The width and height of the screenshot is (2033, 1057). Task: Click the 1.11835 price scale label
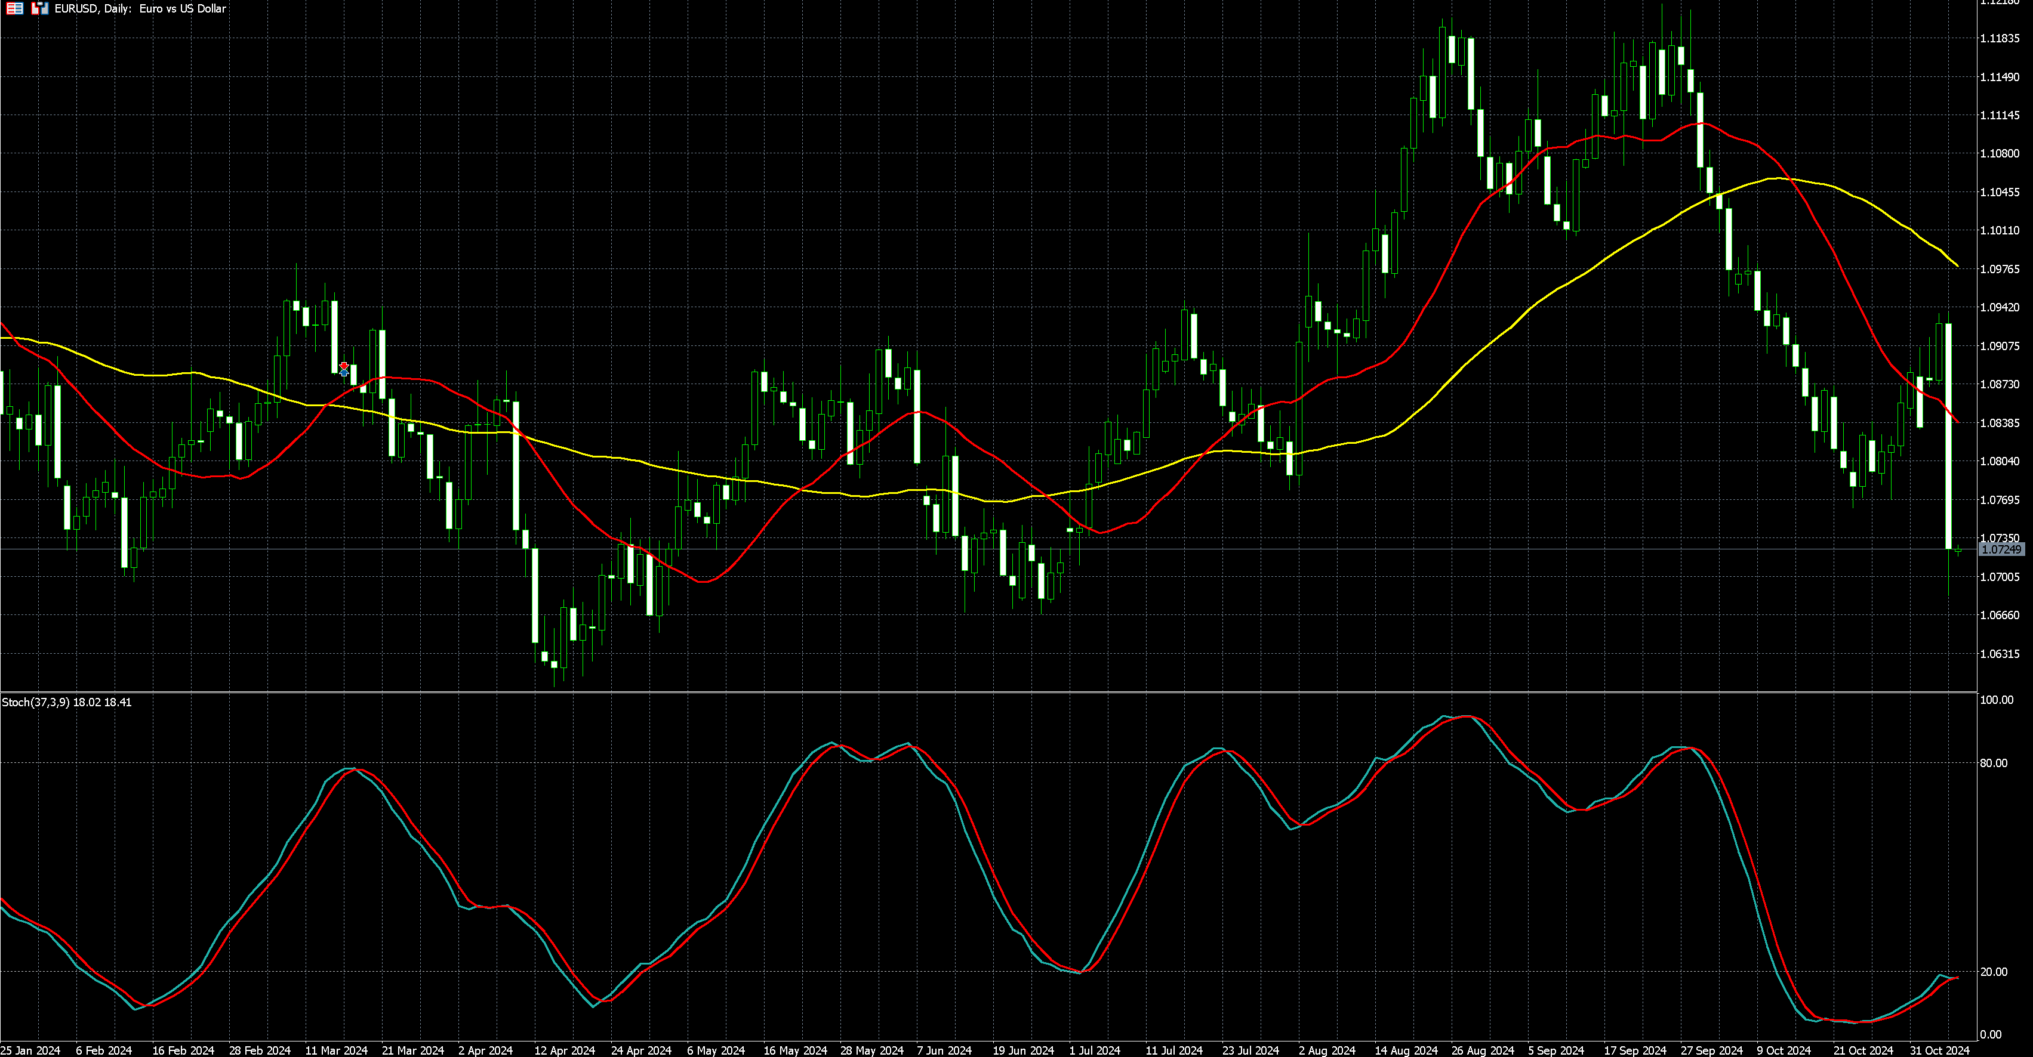tap(2000, 39)
